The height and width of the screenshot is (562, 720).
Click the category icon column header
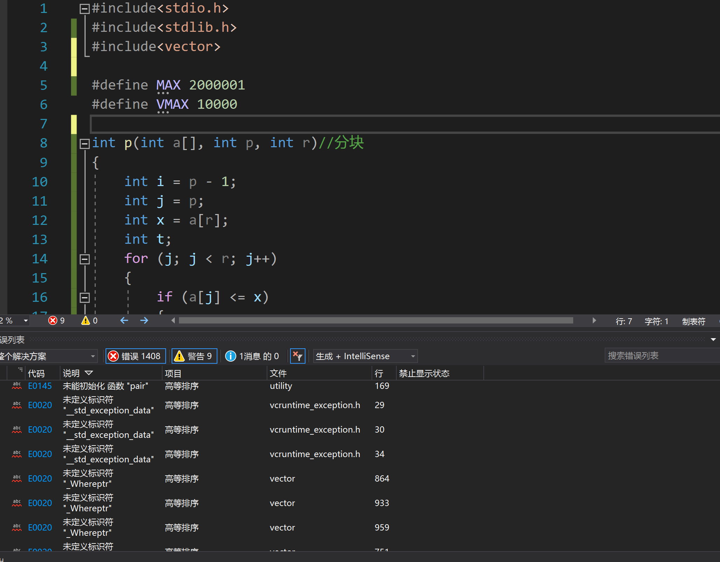[x=17, y=373]
